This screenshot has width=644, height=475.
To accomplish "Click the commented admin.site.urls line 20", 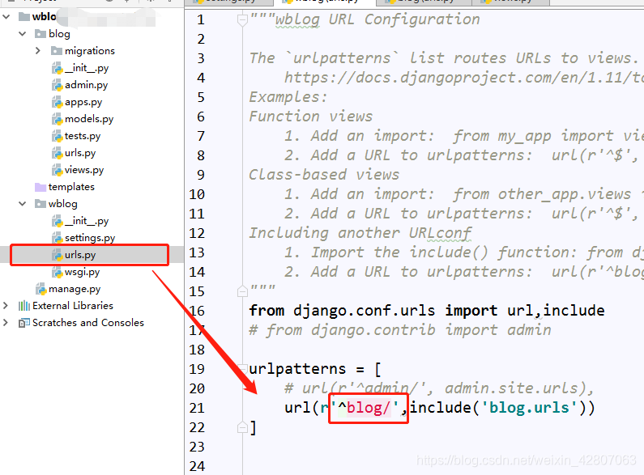I will [440, 388].
